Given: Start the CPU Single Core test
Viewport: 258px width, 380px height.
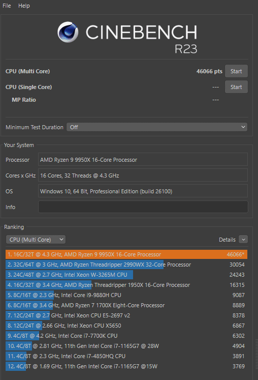Looking at the screenshot, I should coord(236,87).
